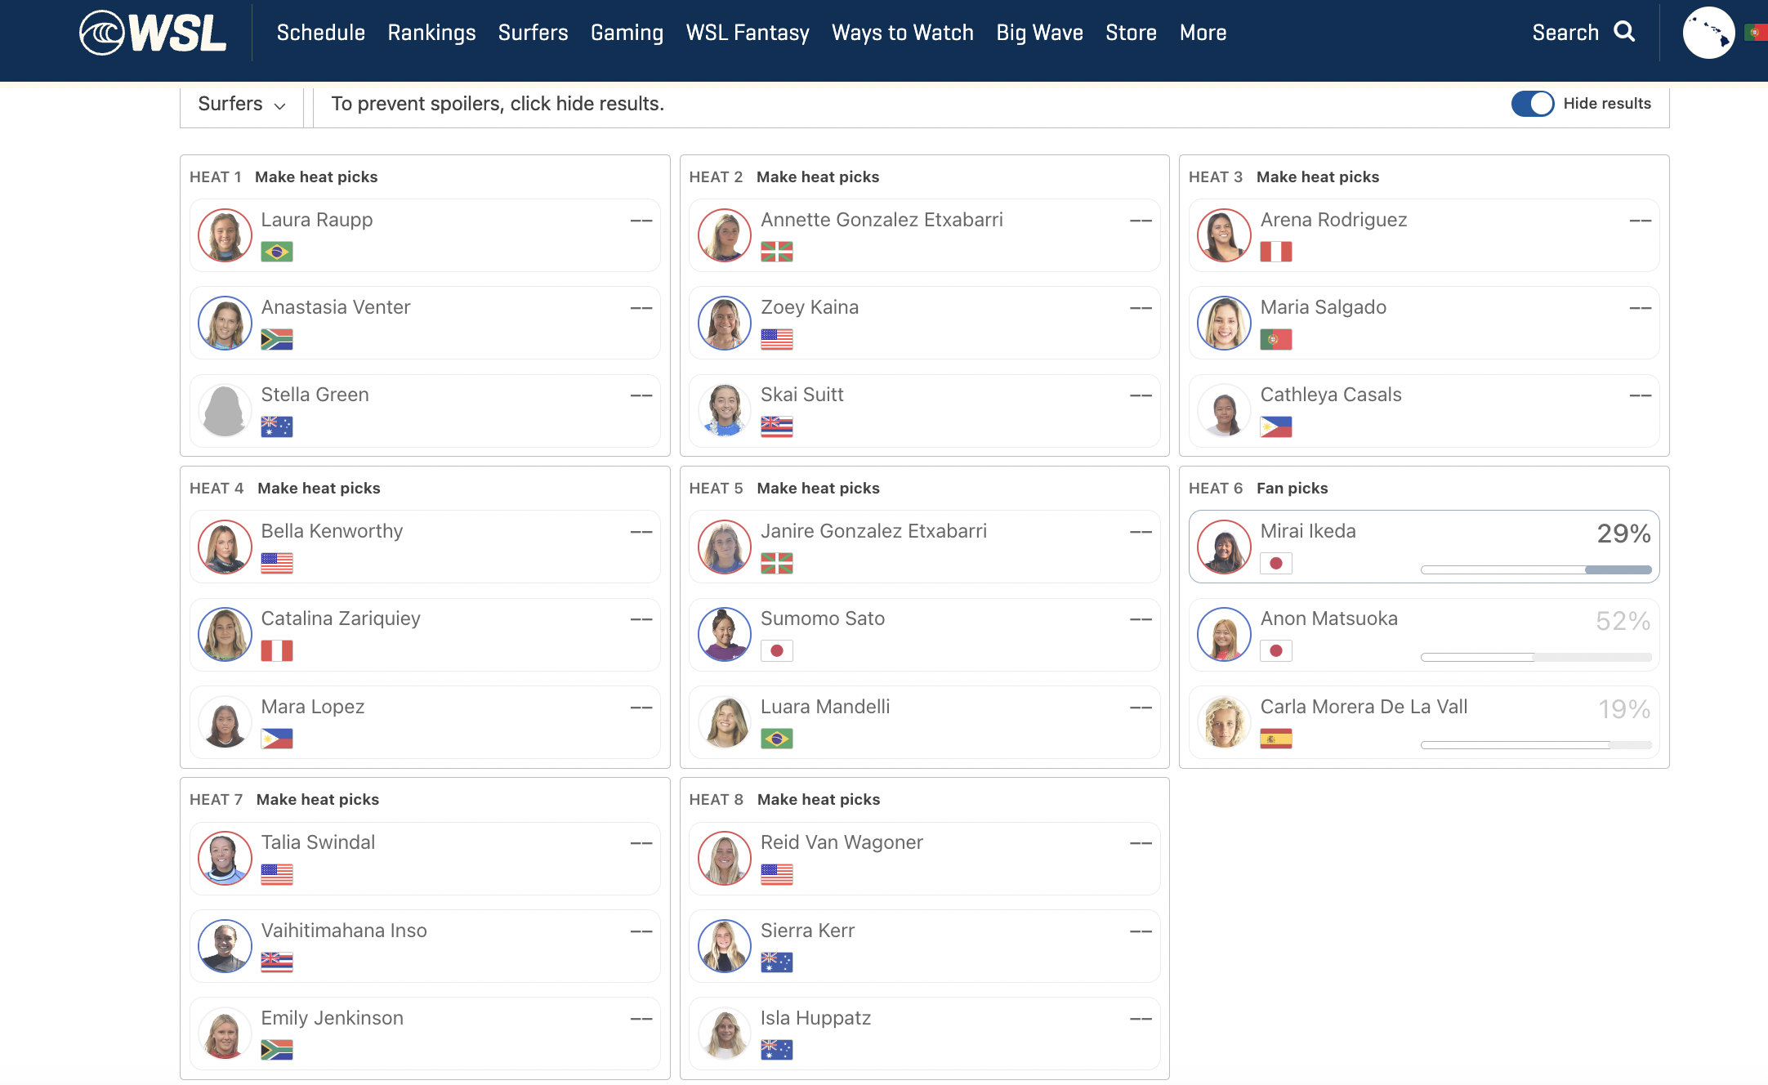This screenshot has height=1085, width=1768.
Task: Open the Hawaii profile avatar icon
Action: tap(1708, 33)
